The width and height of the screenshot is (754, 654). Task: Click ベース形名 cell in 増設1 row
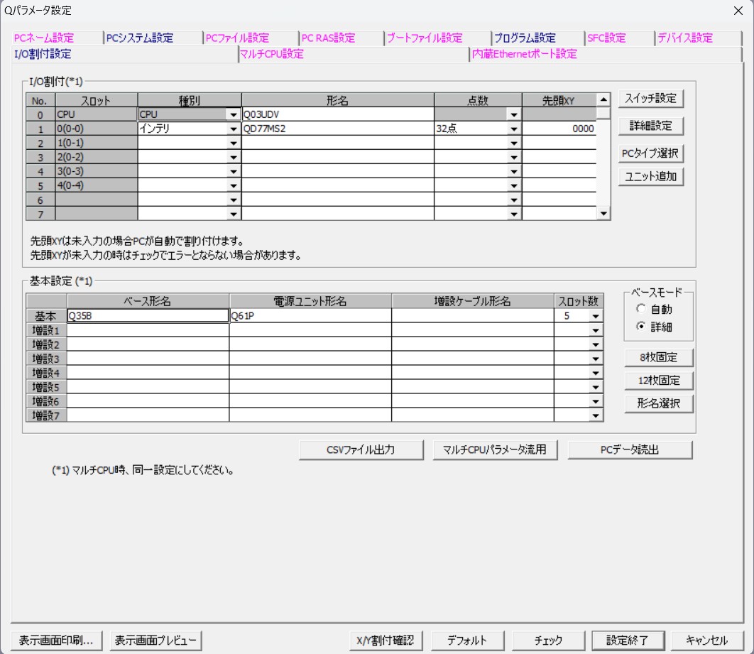tap(148, 330)
